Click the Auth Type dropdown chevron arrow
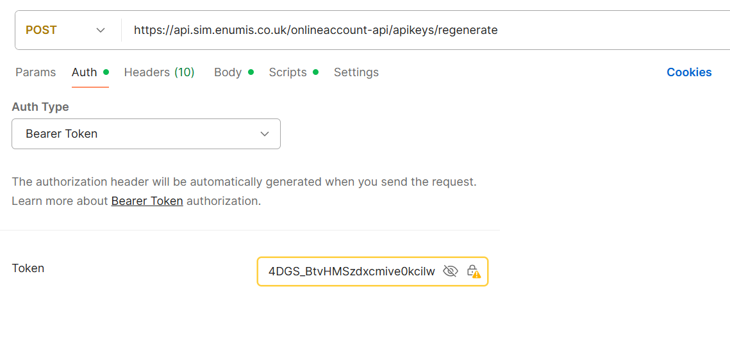This screenshot has height=340, width=730. (x=265, y=134)
